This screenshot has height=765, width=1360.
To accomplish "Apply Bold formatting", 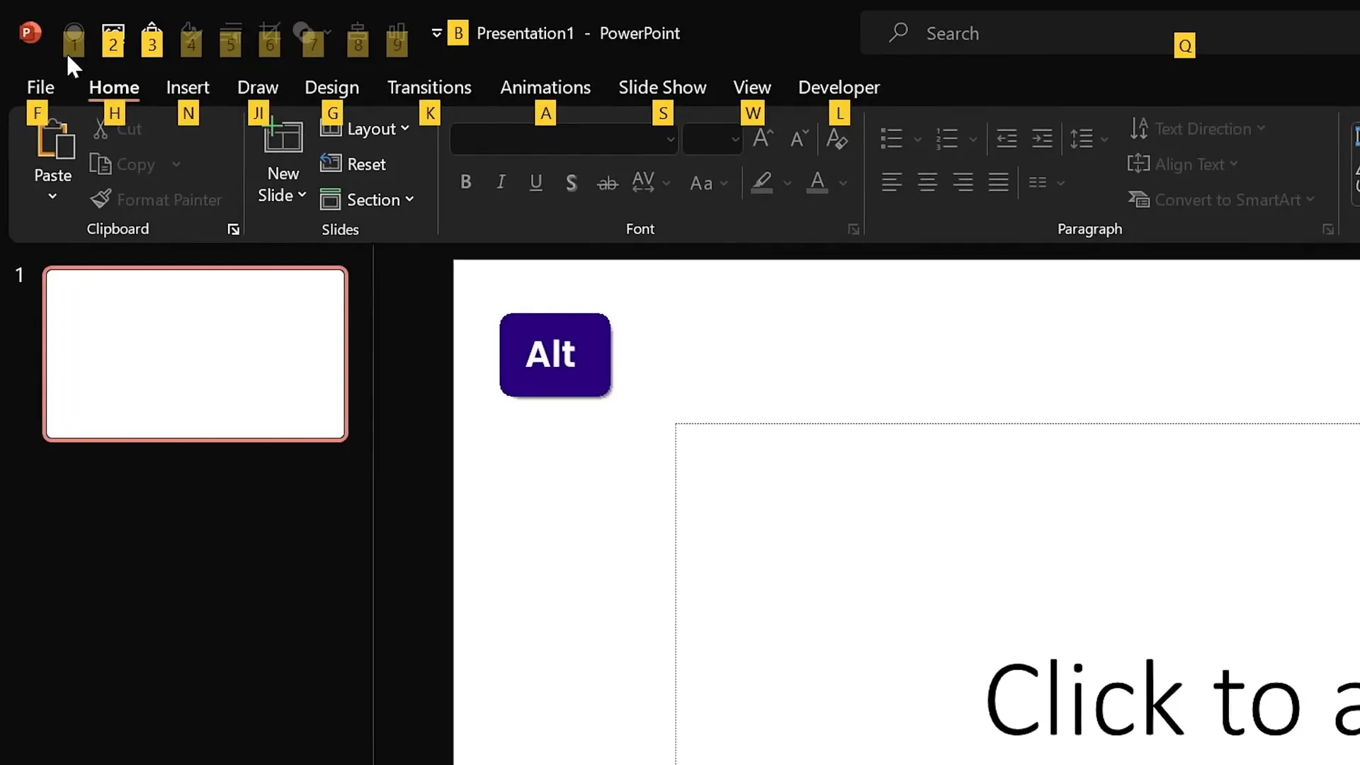I will pos(465,183).
